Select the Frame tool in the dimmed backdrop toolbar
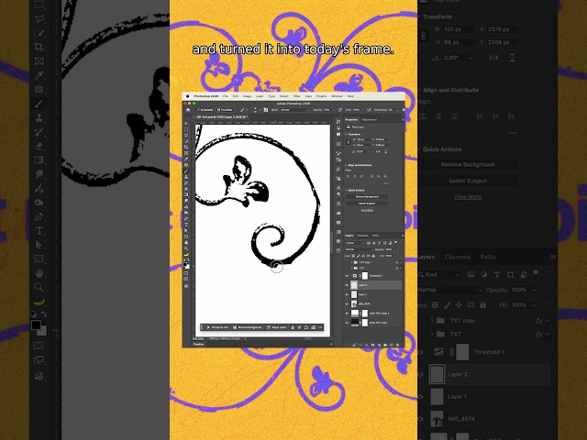This screenshot has height=440, width=587. tap(39, 61)
